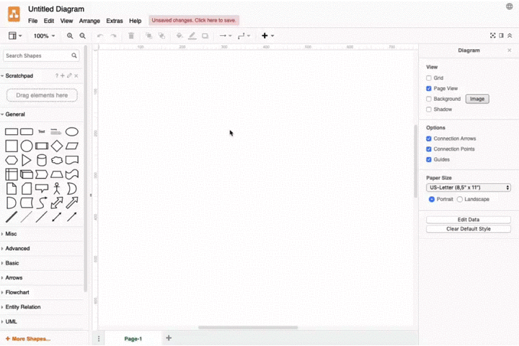This screenshot has width=519, height=346.
Task: Select the Diamond shape in General
Action: click(57, 146)
